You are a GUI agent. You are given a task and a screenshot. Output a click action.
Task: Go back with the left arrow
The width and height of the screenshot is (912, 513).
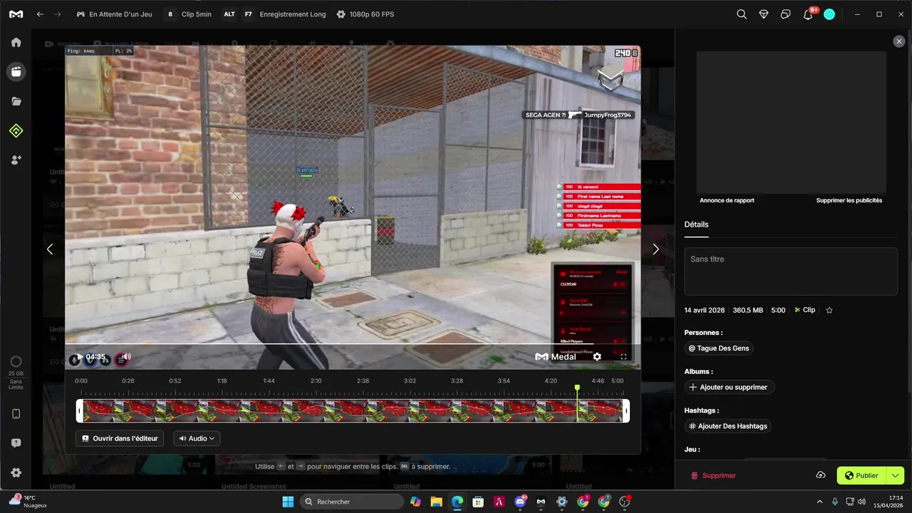(41, 14)
